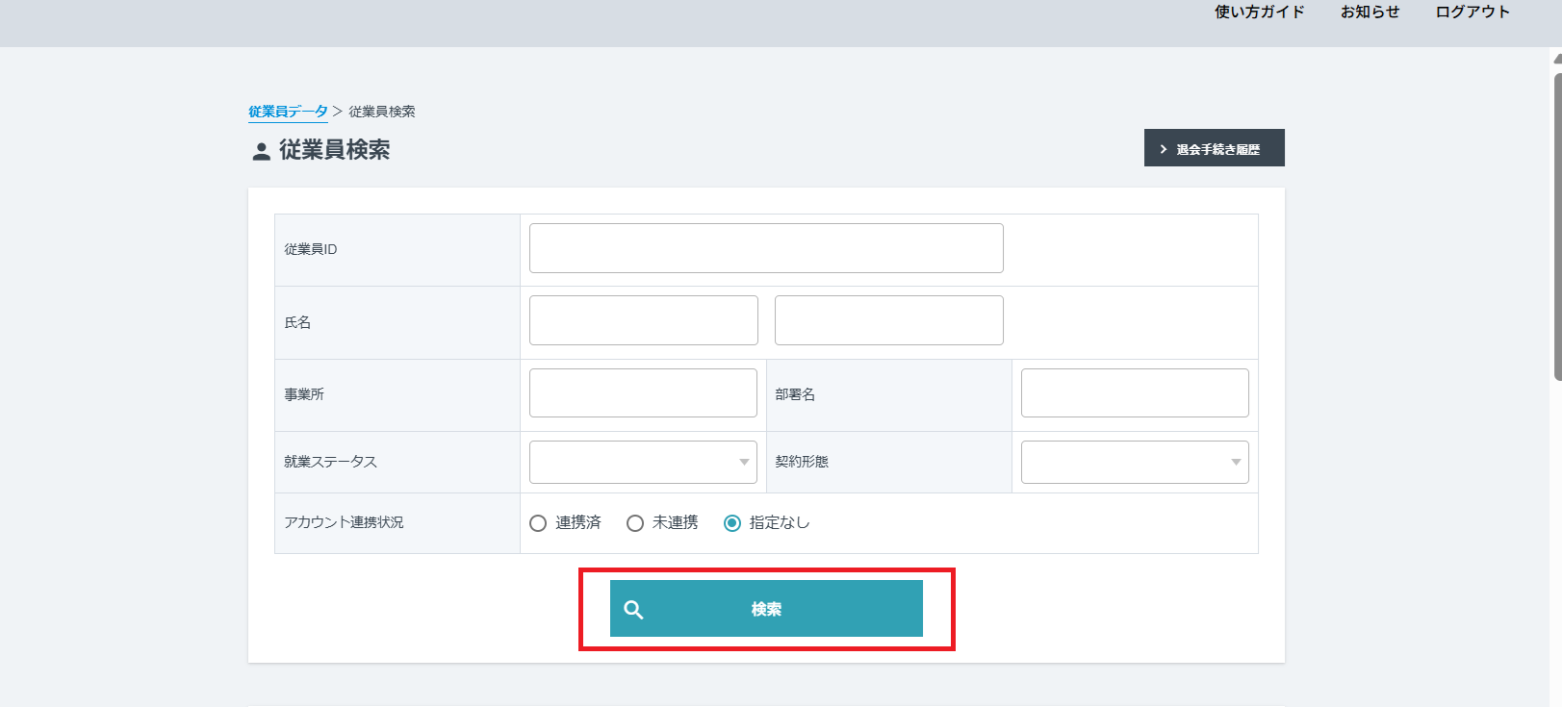Select the 連携済 radio button
The height and width of the screenshot is (707, 1562).
(x=538, y=523)
